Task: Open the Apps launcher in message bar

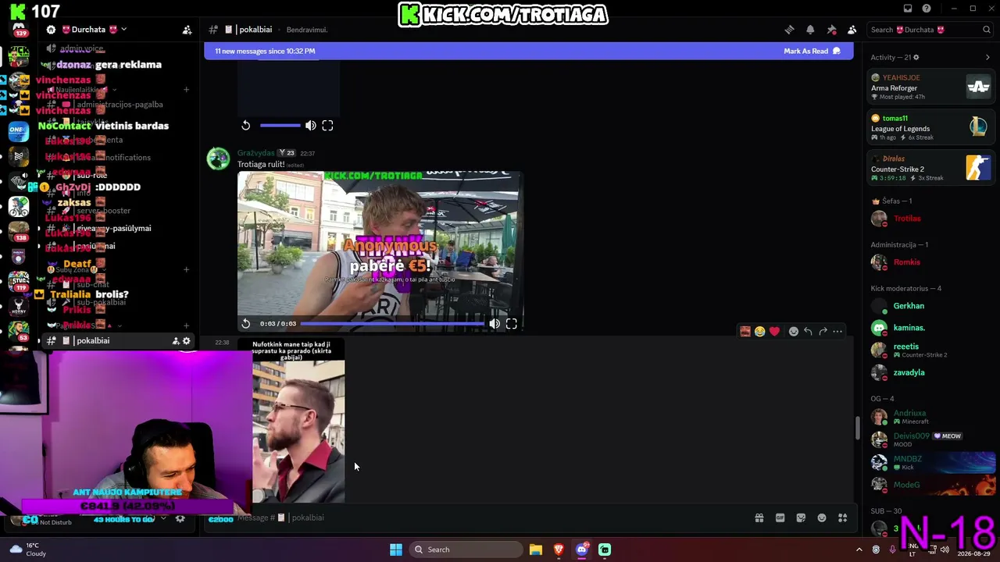Action: coord(842,518)
